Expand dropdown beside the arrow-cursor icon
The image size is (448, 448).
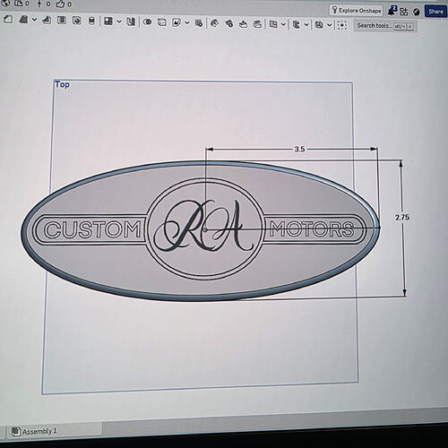tap(187, 22)
